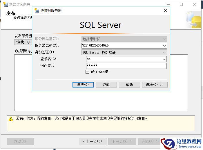Toggle the Remember password checkbox

click(87, 72)
